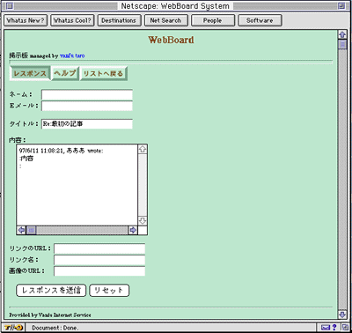
Task: Open the People directory button
Action: [x=213, y=20]
